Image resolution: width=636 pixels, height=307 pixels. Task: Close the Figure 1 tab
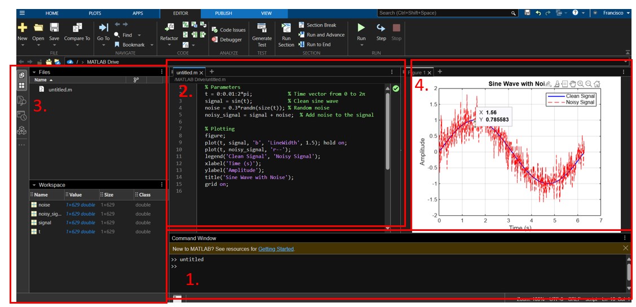tap(430, 73)
